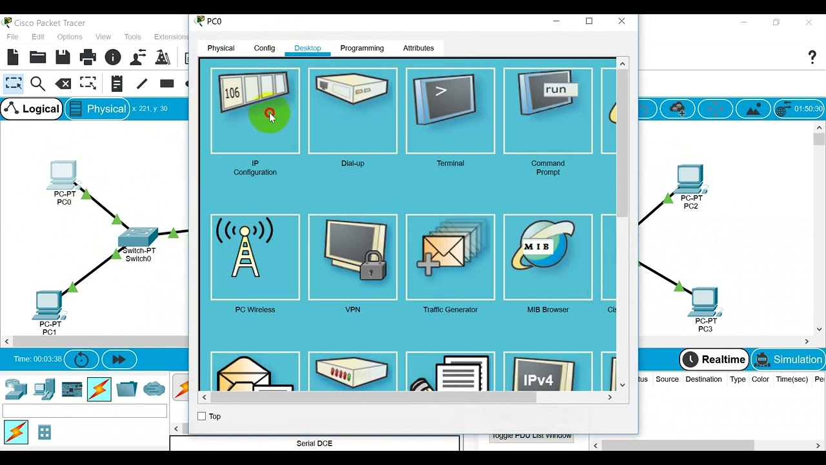Screen dimensions: 826x465
Task: Choose Connections lightning category
Action: coord(99,389)
